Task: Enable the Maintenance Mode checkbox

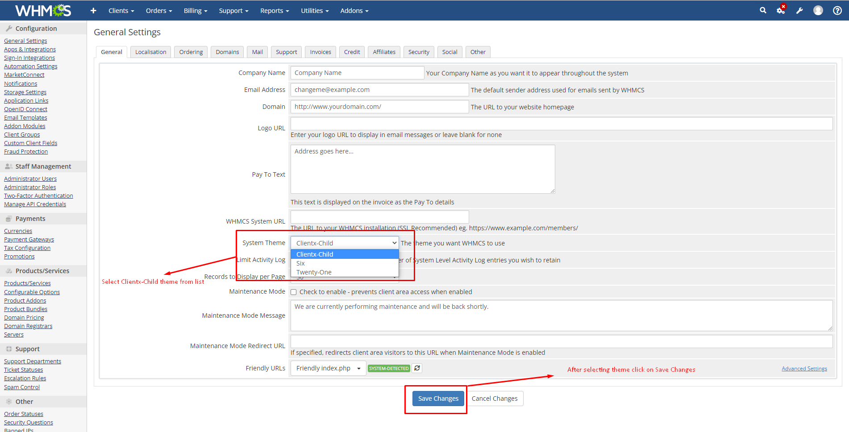Action: tap(294, 292)
